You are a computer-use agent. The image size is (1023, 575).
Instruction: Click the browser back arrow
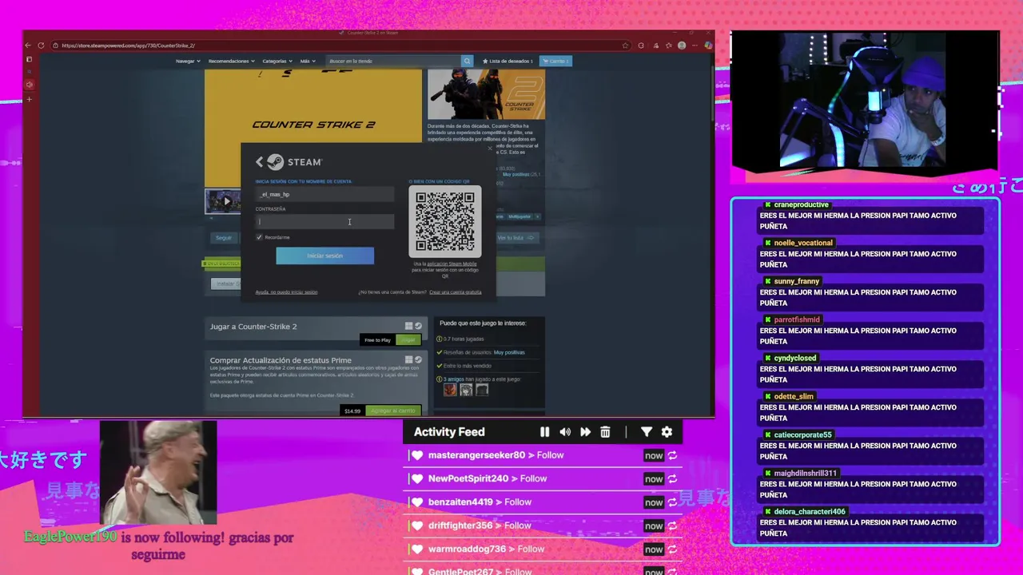click(x=29, y=46)
